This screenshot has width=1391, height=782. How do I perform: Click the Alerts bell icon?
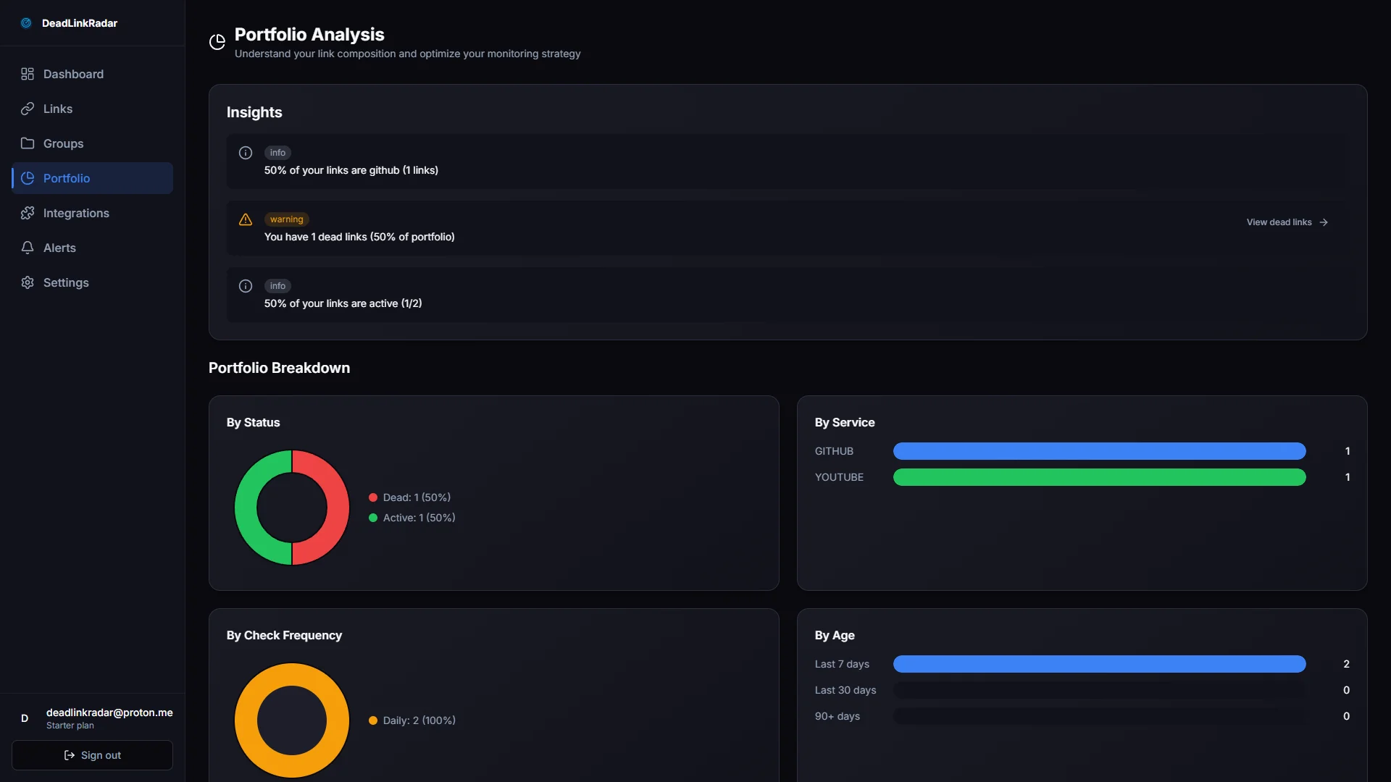pos(28,248)
